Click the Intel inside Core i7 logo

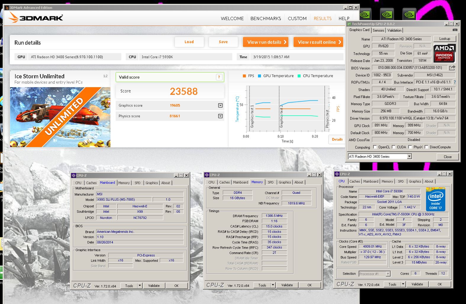(436, 199)
